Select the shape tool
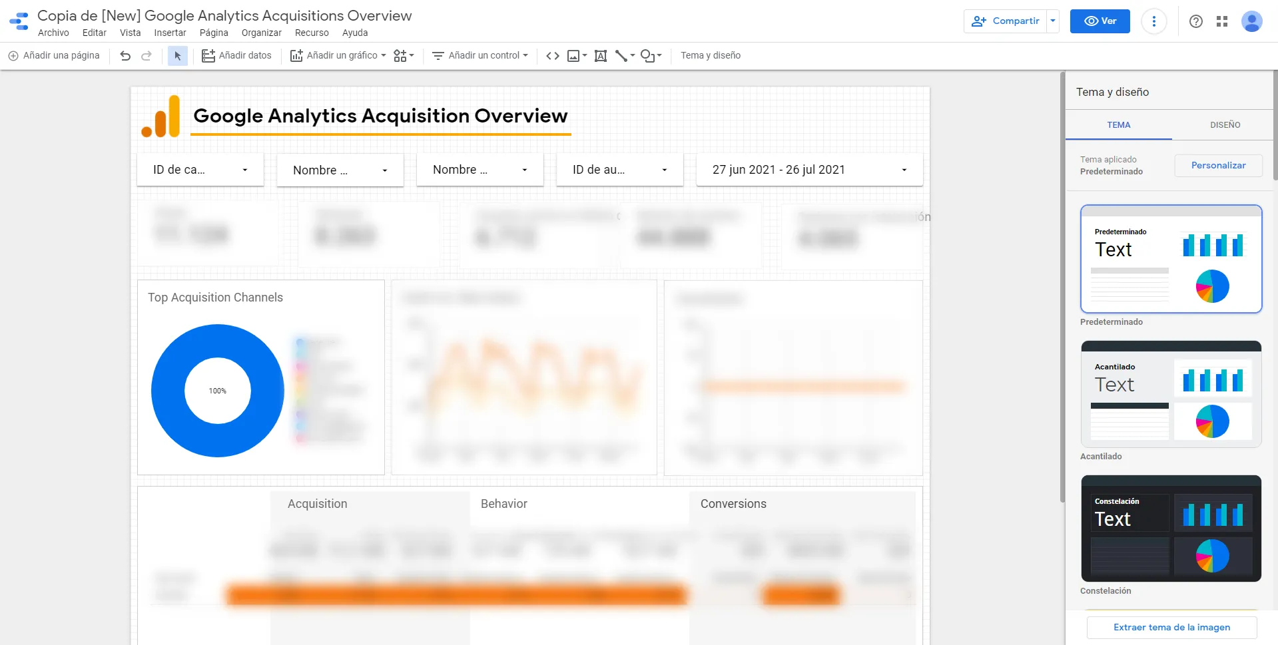Image resolution: width=1278 pixels, height=645 pixels. (x=651, y=56)
